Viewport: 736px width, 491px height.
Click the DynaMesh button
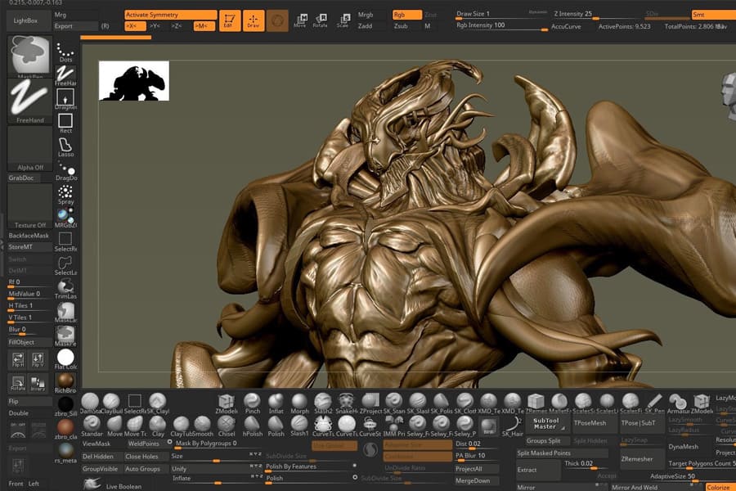click(683, 446)
